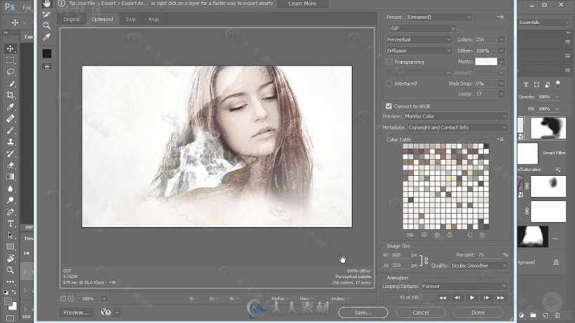Jump to last animation frame
This screenshot has height=323, width=575.
[501, 298]
